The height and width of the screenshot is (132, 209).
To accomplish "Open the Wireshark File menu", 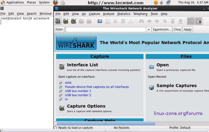I will (58, 14).
